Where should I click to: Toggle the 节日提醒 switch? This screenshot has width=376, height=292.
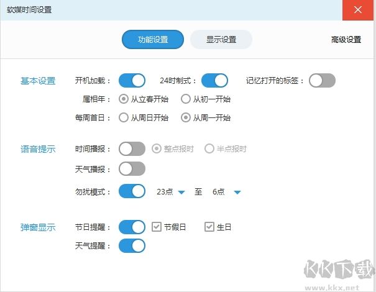pyautogui.click(x=132, y=227)
